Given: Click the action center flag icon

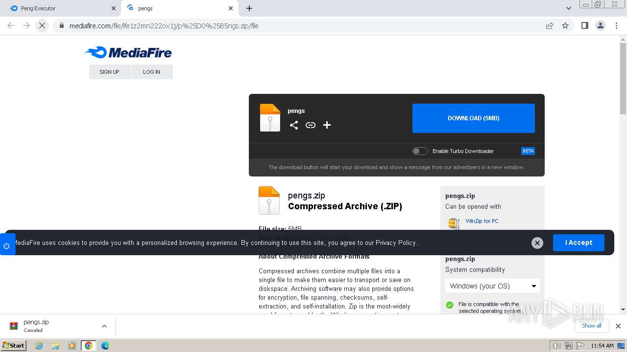Looking at the screenshot, I should click(x=579, y=346).
